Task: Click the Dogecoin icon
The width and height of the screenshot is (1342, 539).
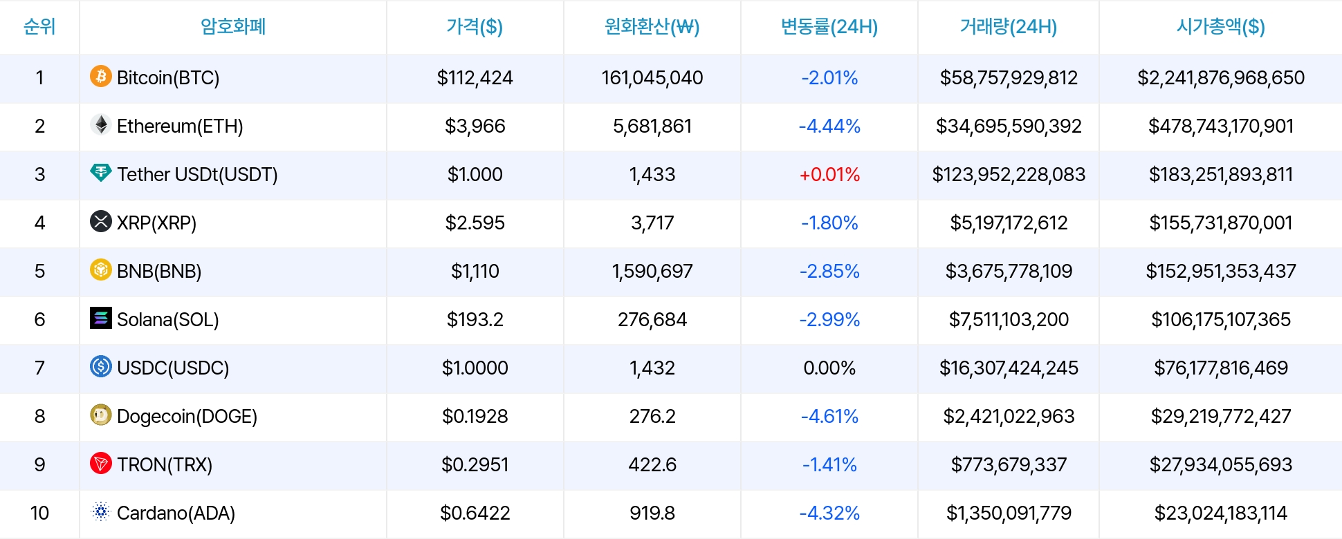Action: 101,415
